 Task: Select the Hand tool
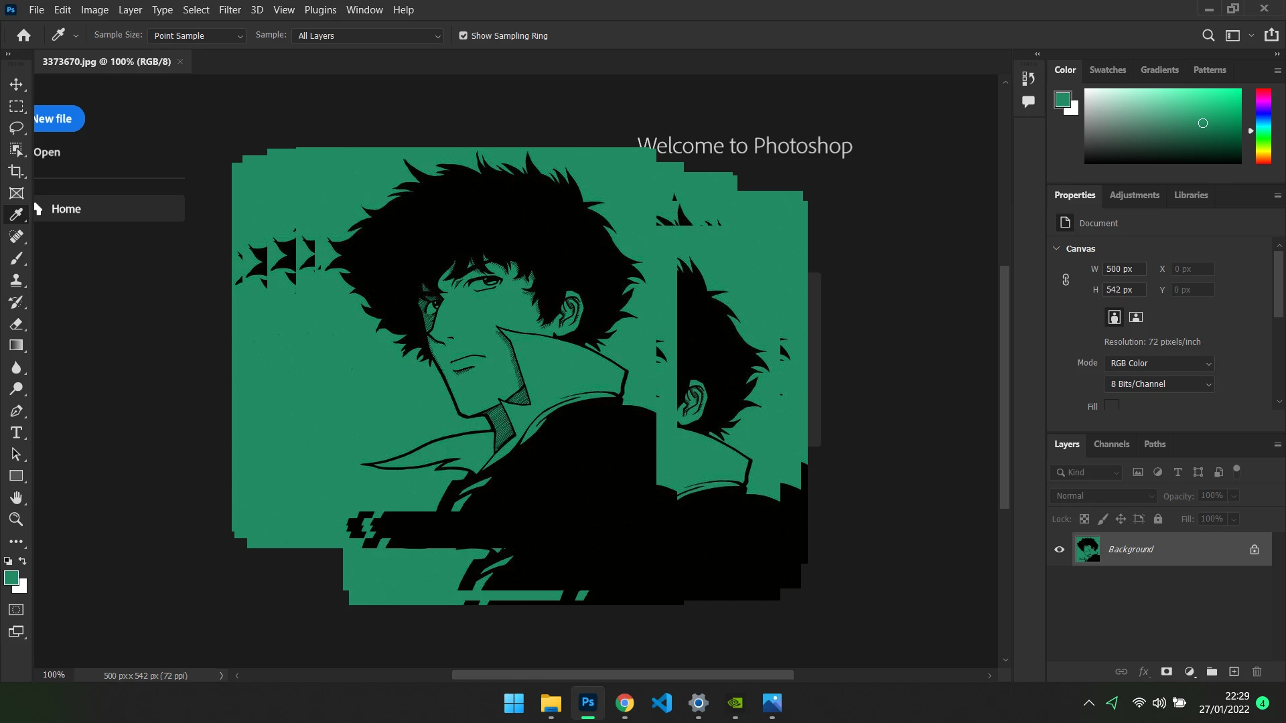point(16,497)
